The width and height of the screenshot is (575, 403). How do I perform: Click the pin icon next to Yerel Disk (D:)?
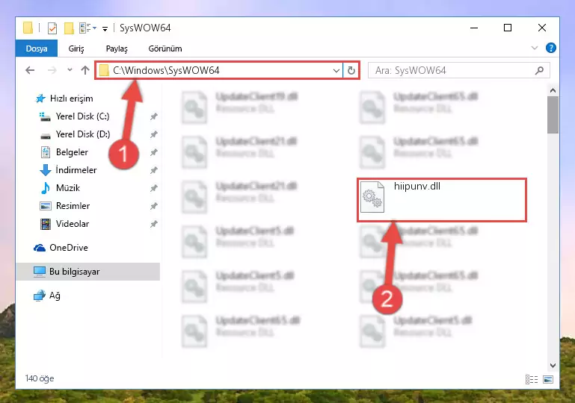153,134
